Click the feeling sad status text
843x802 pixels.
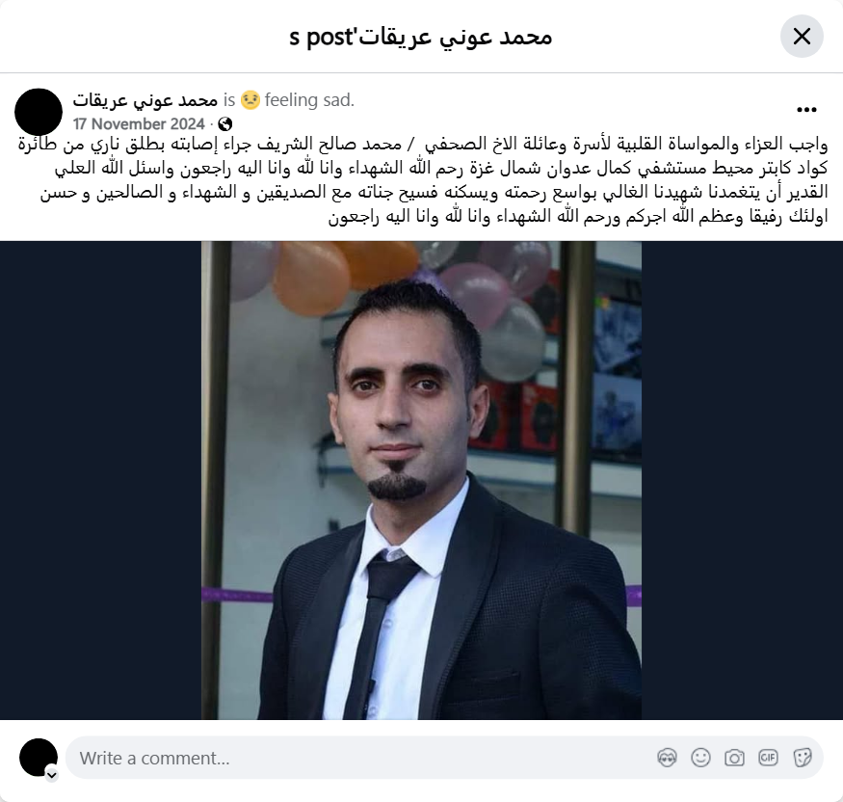click(x=309, y=100)
